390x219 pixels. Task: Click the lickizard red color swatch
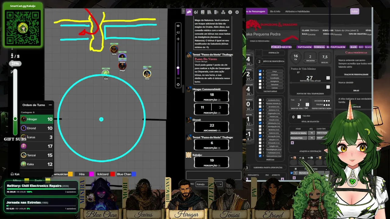pyautogui.click(x=112, y=174)
